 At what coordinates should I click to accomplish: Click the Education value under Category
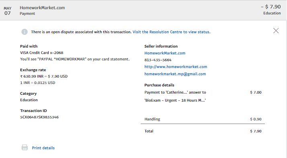[29, 100]
